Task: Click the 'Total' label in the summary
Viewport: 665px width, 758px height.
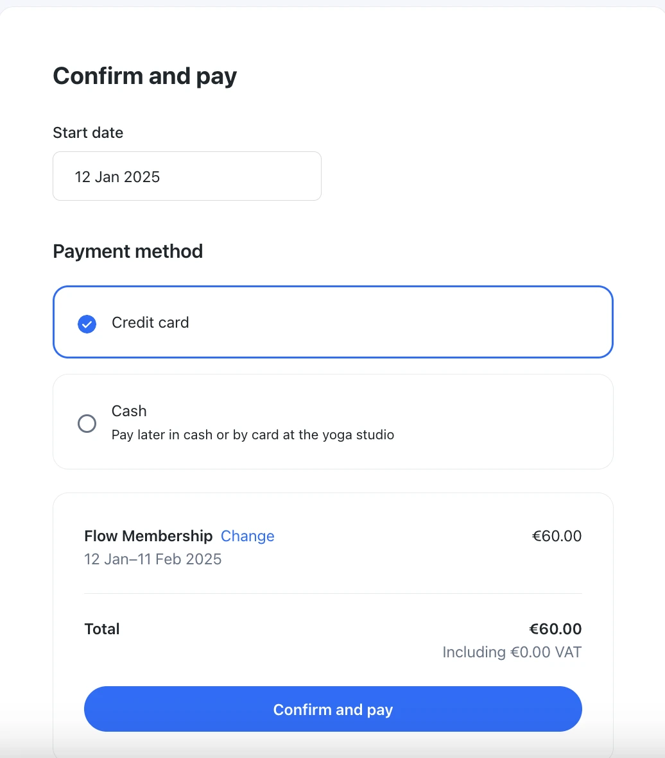Action: coord(102,629)
